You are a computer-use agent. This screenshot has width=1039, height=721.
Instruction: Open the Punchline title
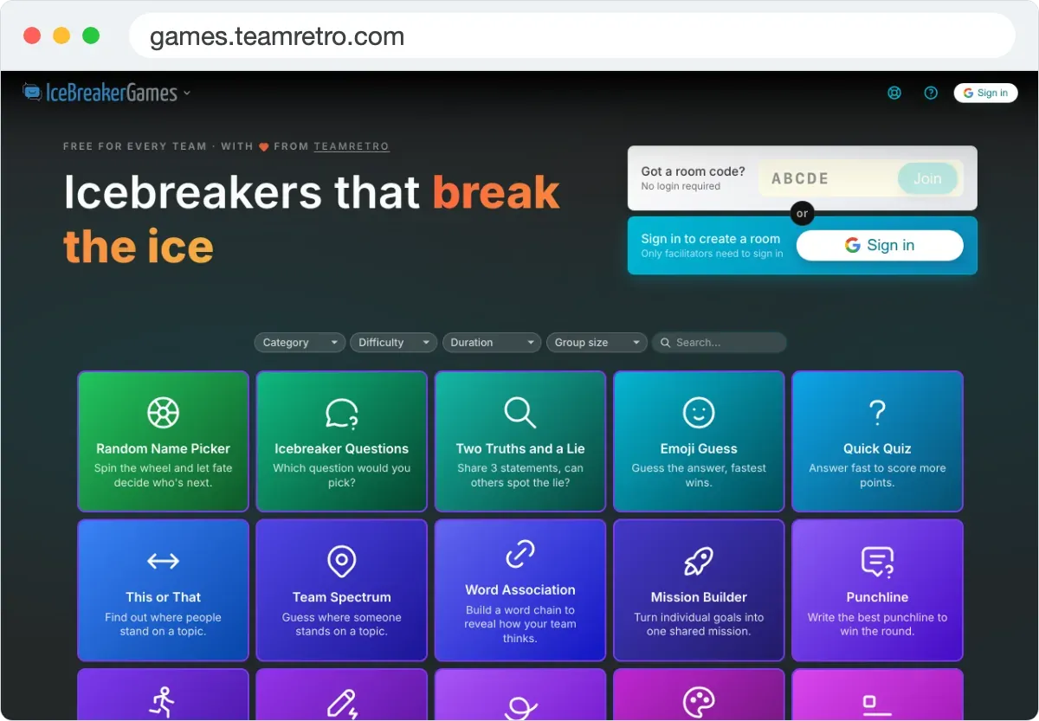(x=877, y=597)
